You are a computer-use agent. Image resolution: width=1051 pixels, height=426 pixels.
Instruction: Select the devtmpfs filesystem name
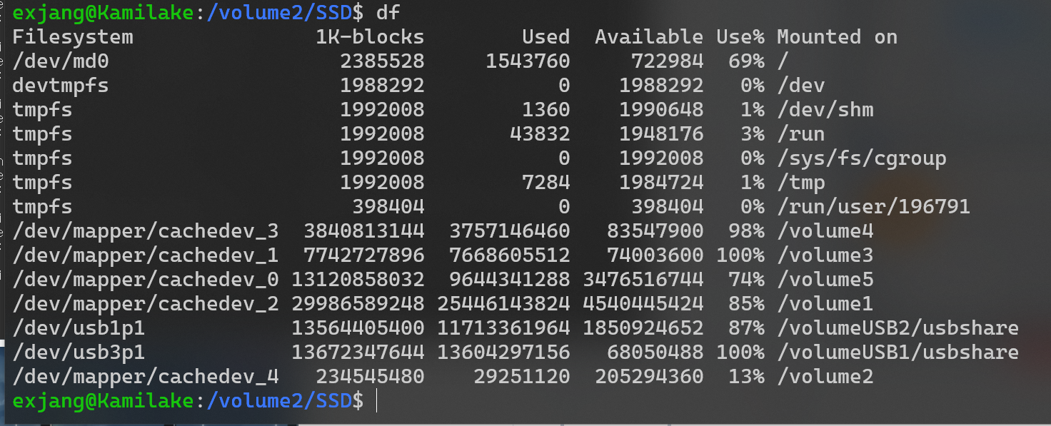(x=61, y=86)
